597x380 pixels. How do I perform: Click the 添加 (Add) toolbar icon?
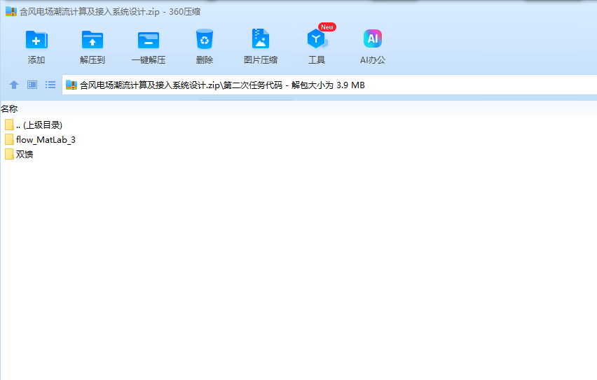(36, 40)
